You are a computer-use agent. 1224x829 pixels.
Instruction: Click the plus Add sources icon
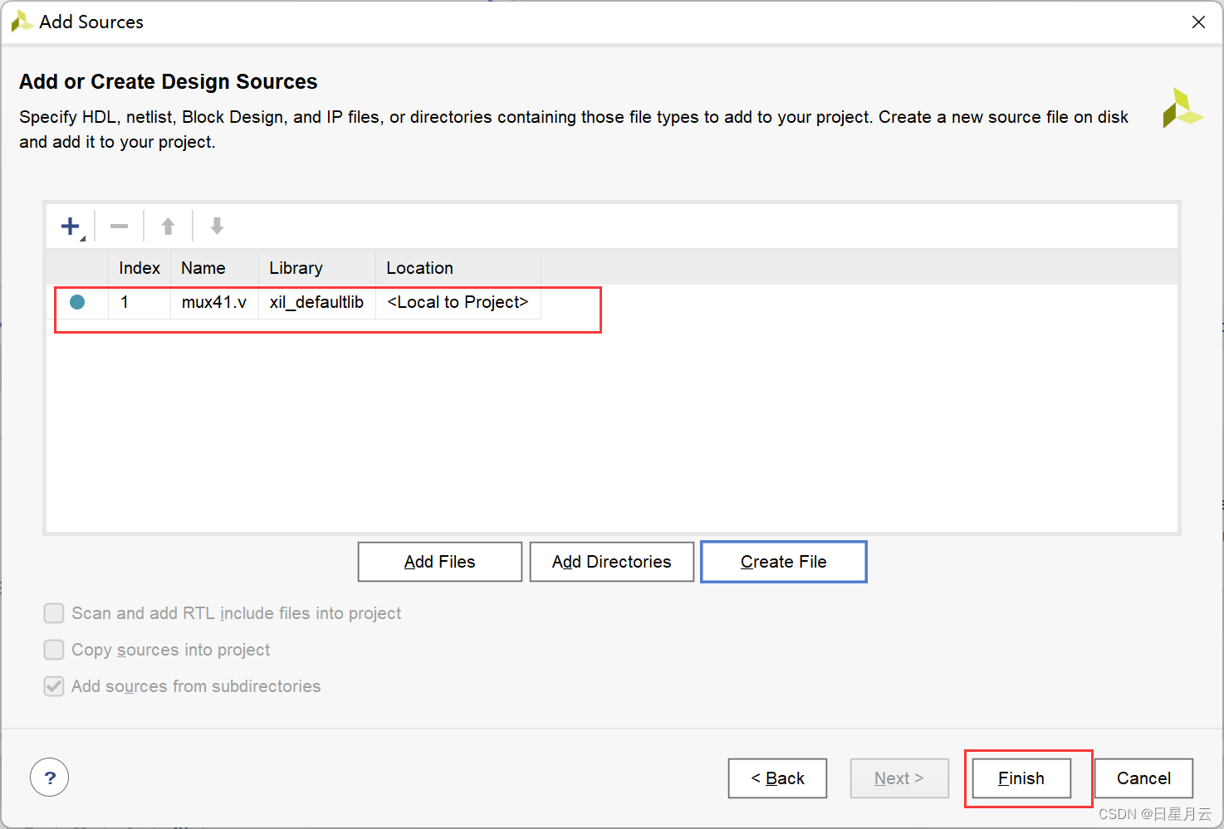tap(71, 226)
